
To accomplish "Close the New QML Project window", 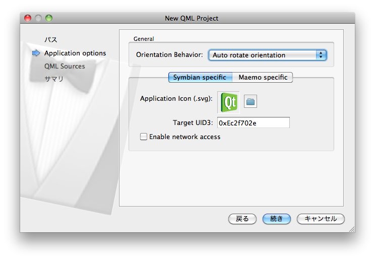I will point(29,18).
